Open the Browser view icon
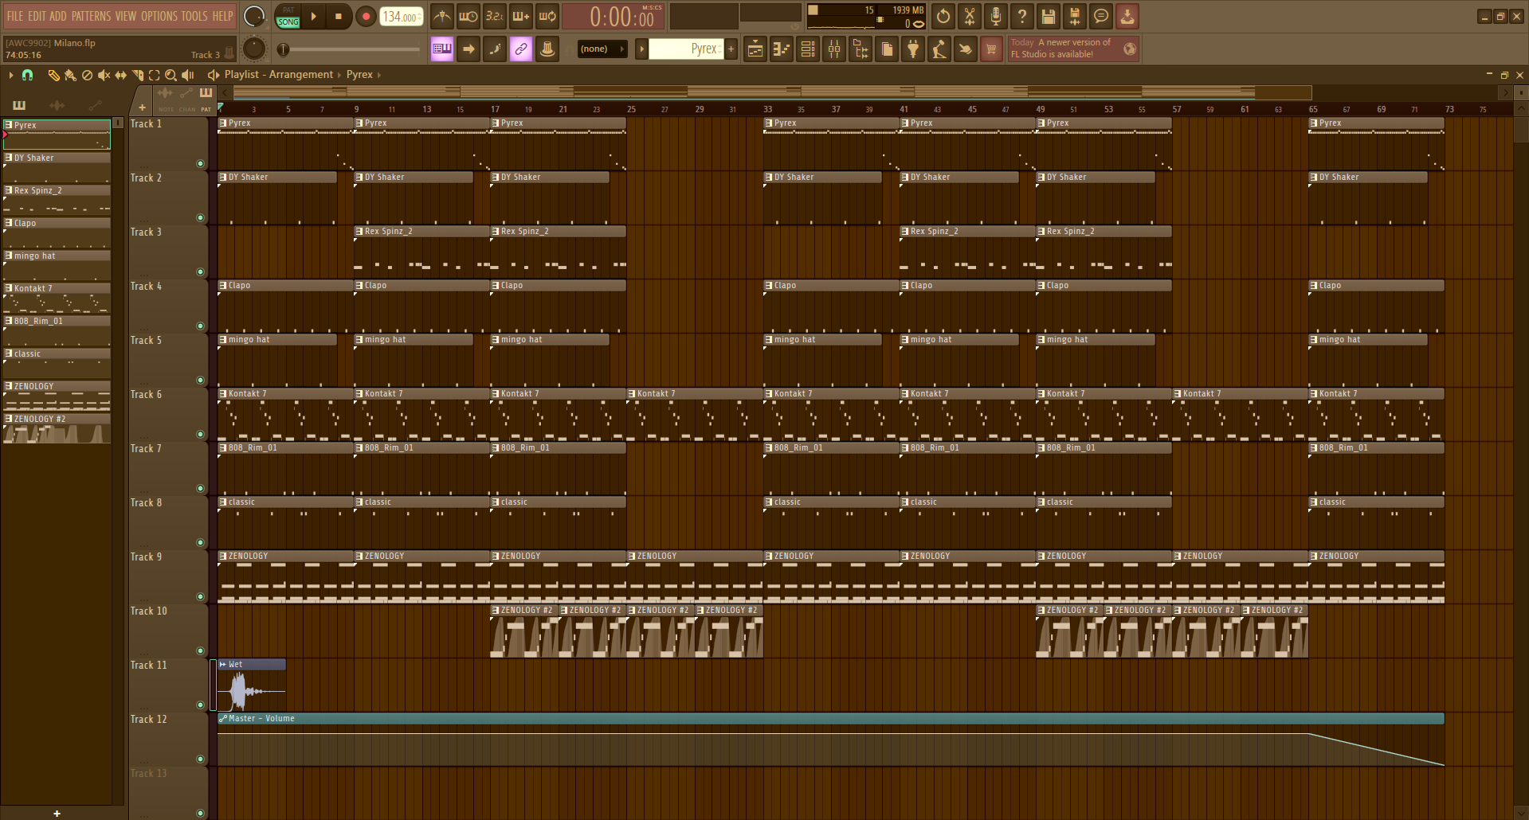Viewport: 1529px width, 820px height. (861, 49)
